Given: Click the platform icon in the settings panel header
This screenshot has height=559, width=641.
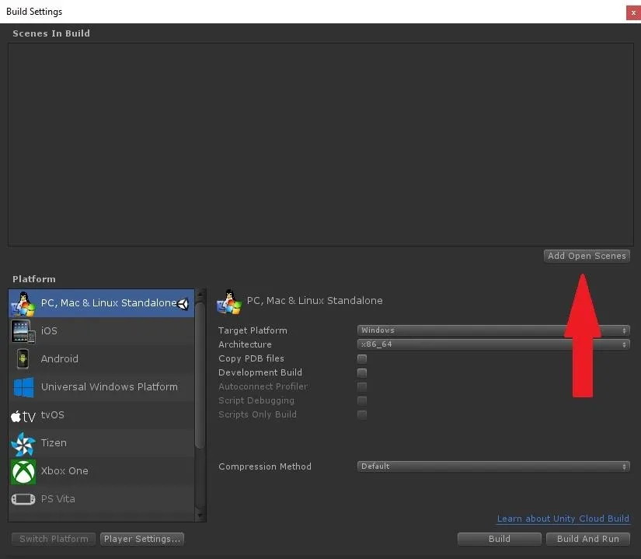Looking at the screenshot, I should [229, 302].
